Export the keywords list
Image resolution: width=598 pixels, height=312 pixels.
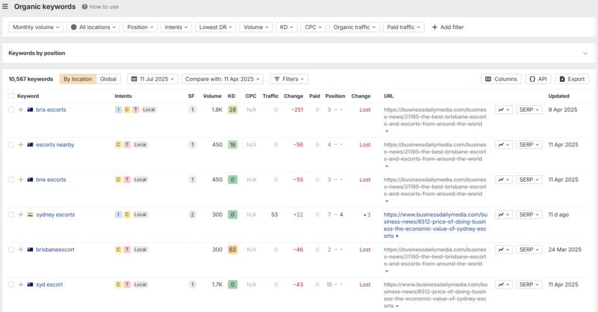tap(571, 79)
